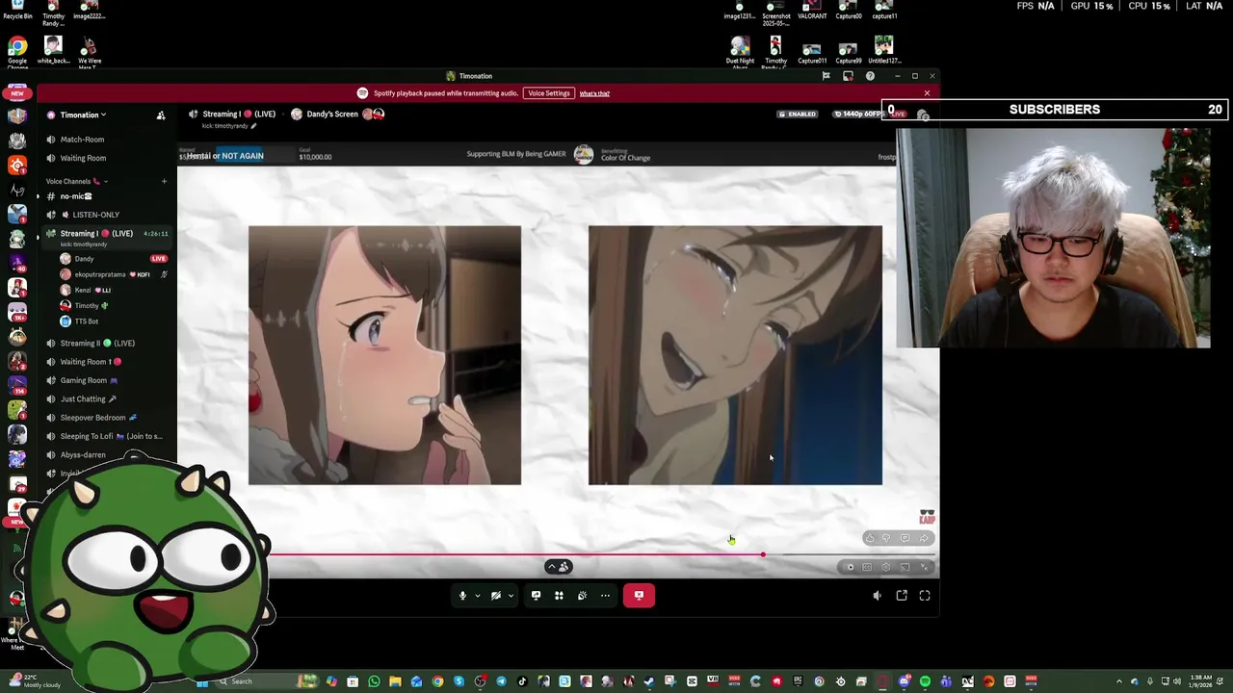Image resolution: width=1233 pixels, height=693 pixels.
Task: Pop out the stream window
Action: [x=902, y=596]
